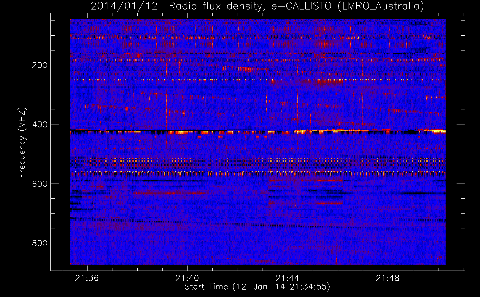Click inside the radio spectrogram image
The height and width of the screenshot is (297, 480).
[x=258, y=142]
